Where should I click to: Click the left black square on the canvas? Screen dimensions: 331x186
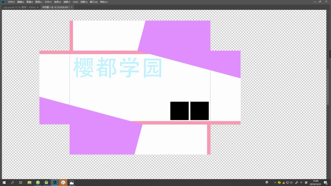point(179,111)
